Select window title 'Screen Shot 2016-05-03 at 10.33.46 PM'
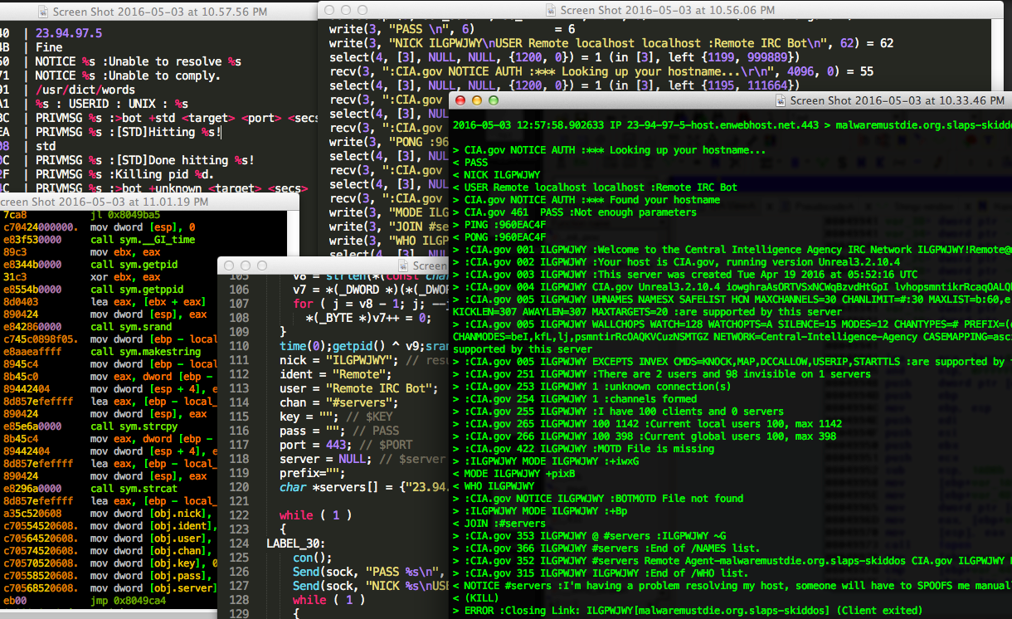The height and width of the screenshot is (619, 1012). [898, 100]
